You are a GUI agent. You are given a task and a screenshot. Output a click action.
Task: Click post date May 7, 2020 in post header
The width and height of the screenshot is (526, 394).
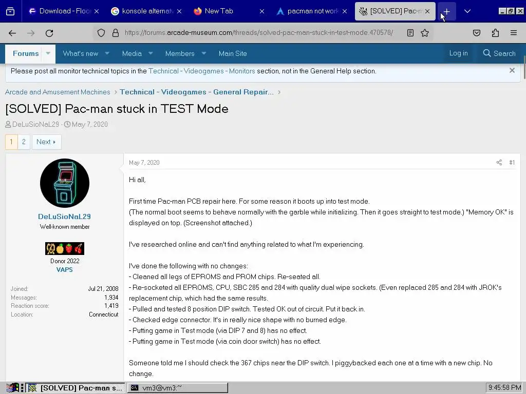tap(144, 163)
